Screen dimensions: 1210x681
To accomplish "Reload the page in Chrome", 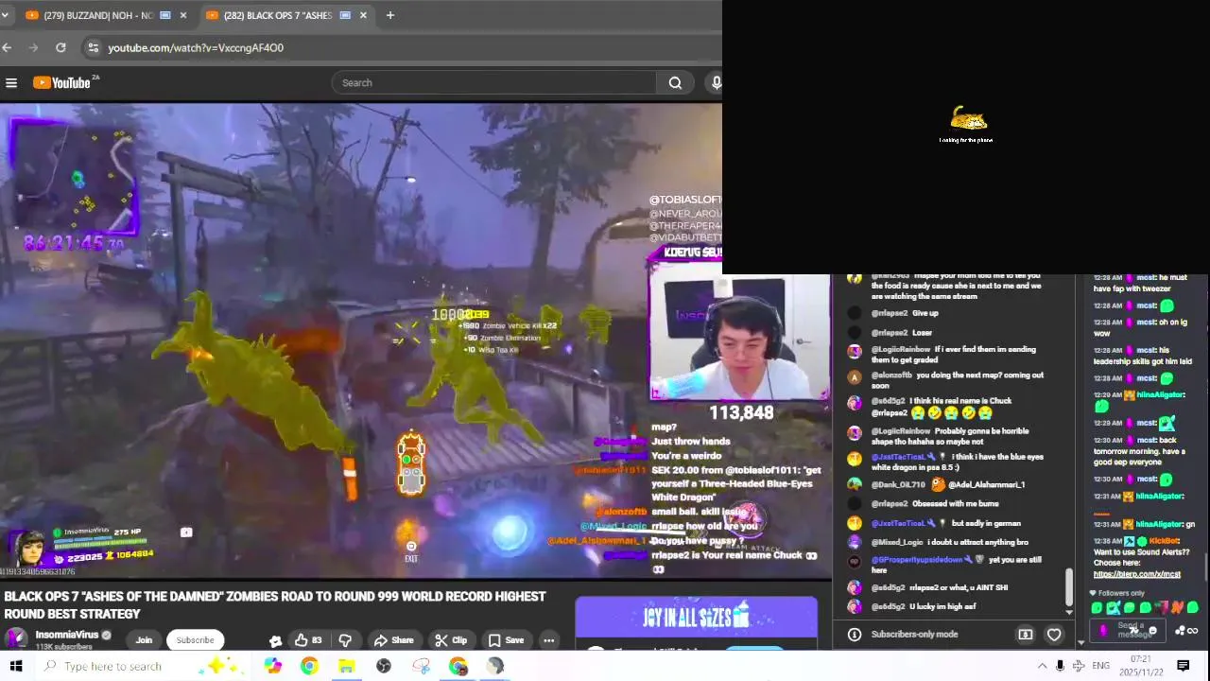I will coord(60,47).
